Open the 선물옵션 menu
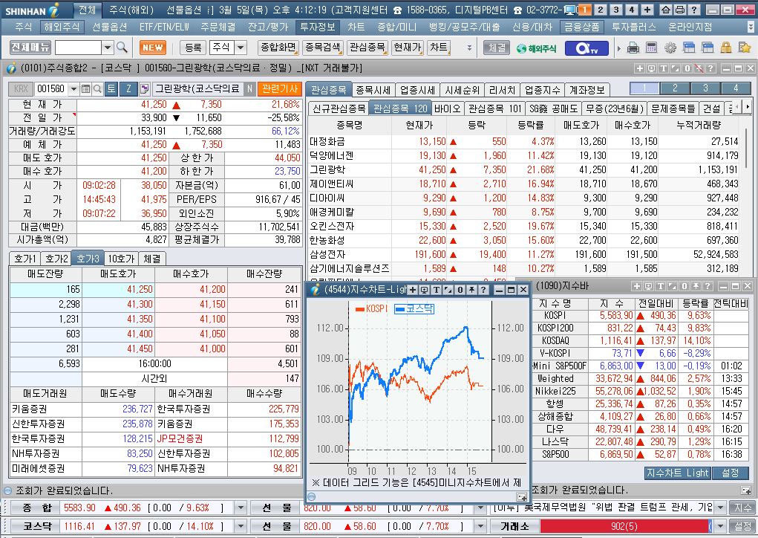Screen dimensions: 758x538 click(109, 27)
